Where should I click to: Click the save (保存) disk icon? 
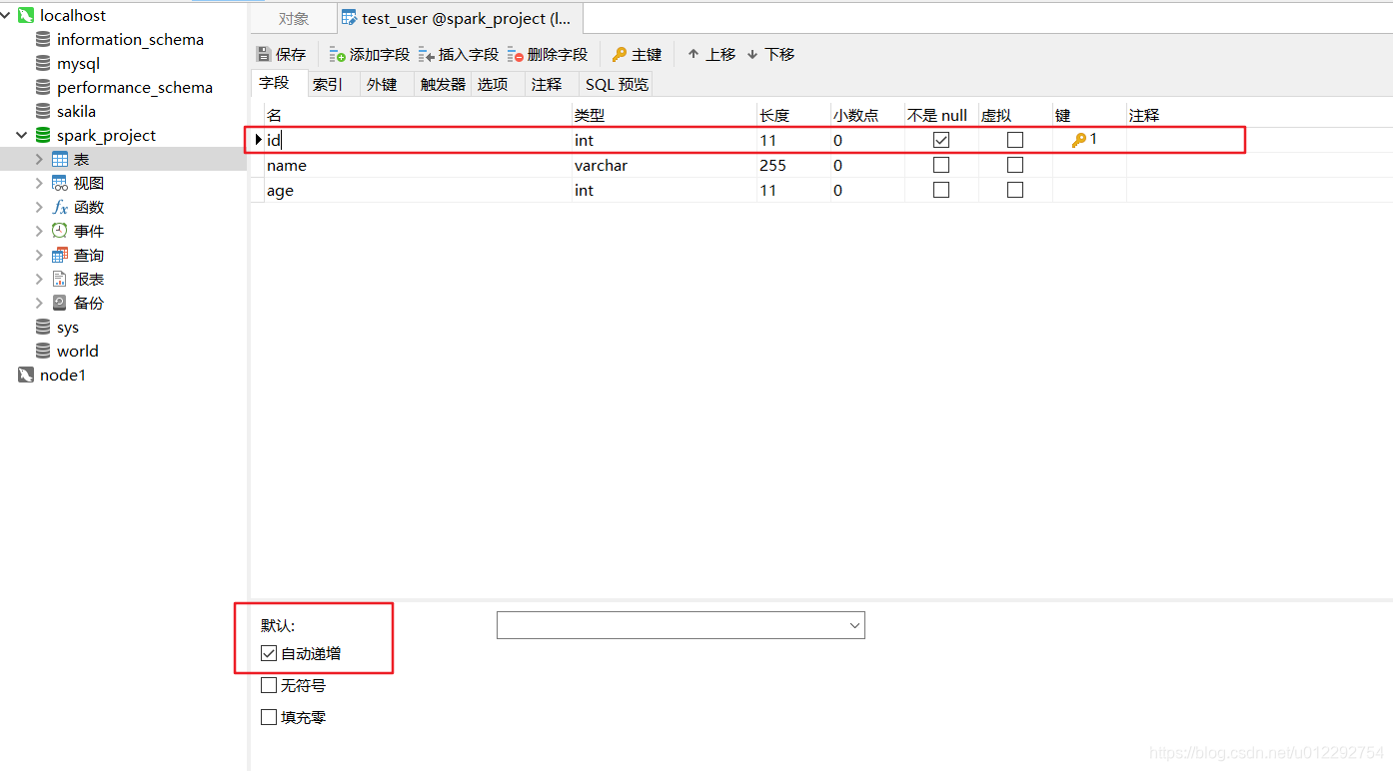tap(264, 54)
